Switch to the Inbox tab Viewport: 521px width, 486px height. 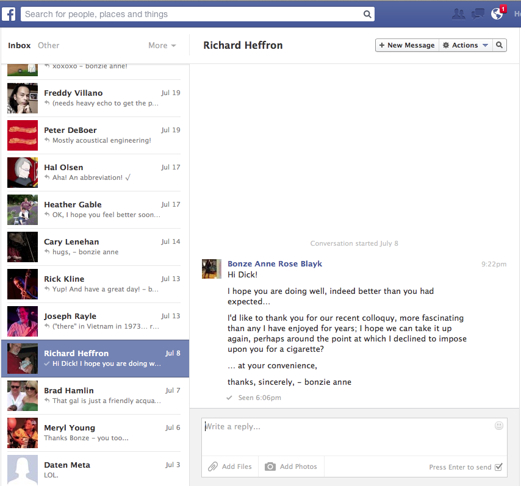(x=19, y=45)
